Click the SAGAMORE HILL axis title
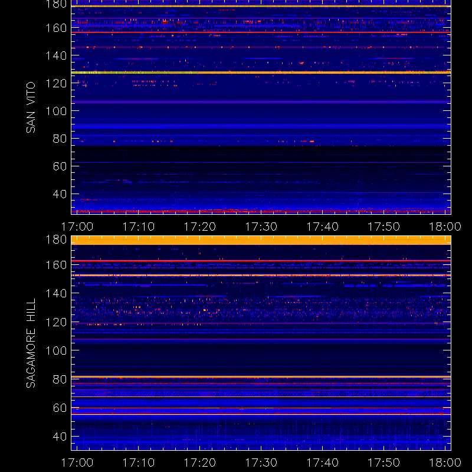Viewport: 472px width, 472px height. [31, 343]
